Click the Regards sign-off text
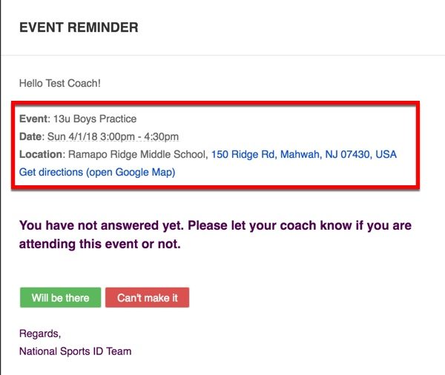445x375 pixels. 40,334
